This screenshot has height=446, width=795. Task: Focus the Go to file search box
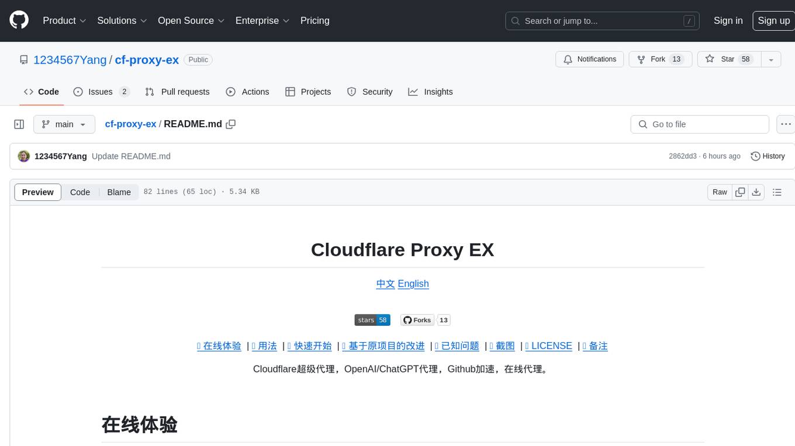pos(700,124)
